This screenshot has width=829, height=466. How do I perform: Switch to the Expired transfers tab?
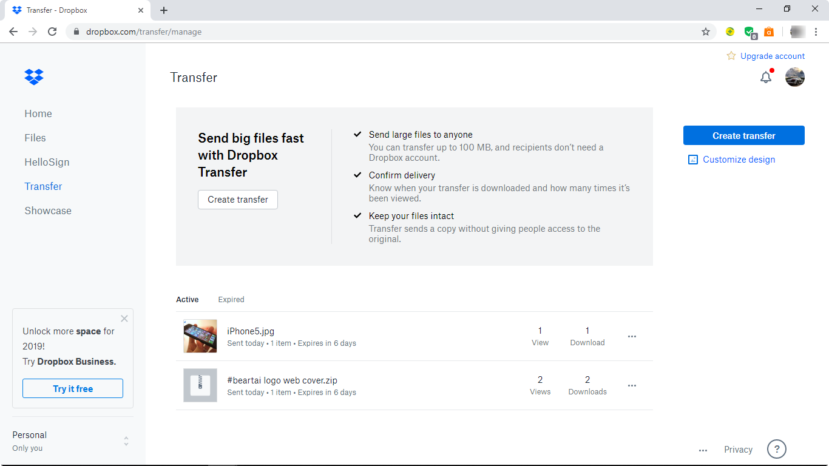point(231,300)
